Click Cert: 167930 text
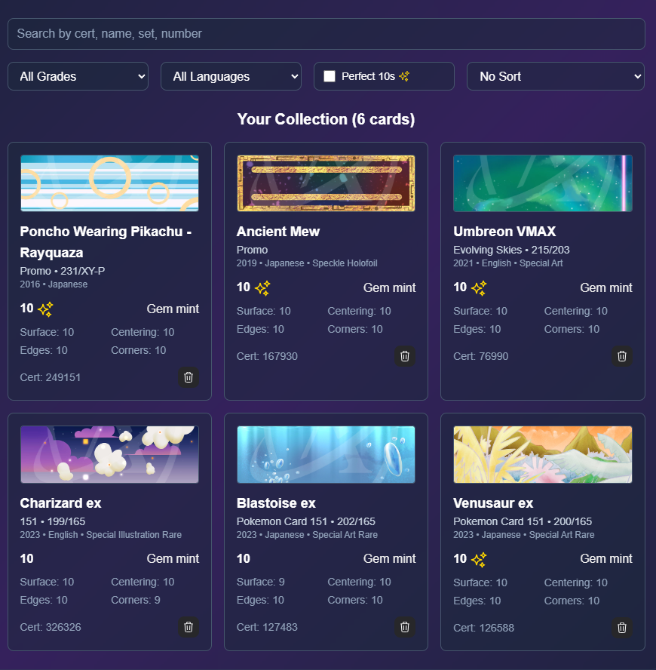The width and height of the screenshot is (656, 670). click(x=267, y=356)
